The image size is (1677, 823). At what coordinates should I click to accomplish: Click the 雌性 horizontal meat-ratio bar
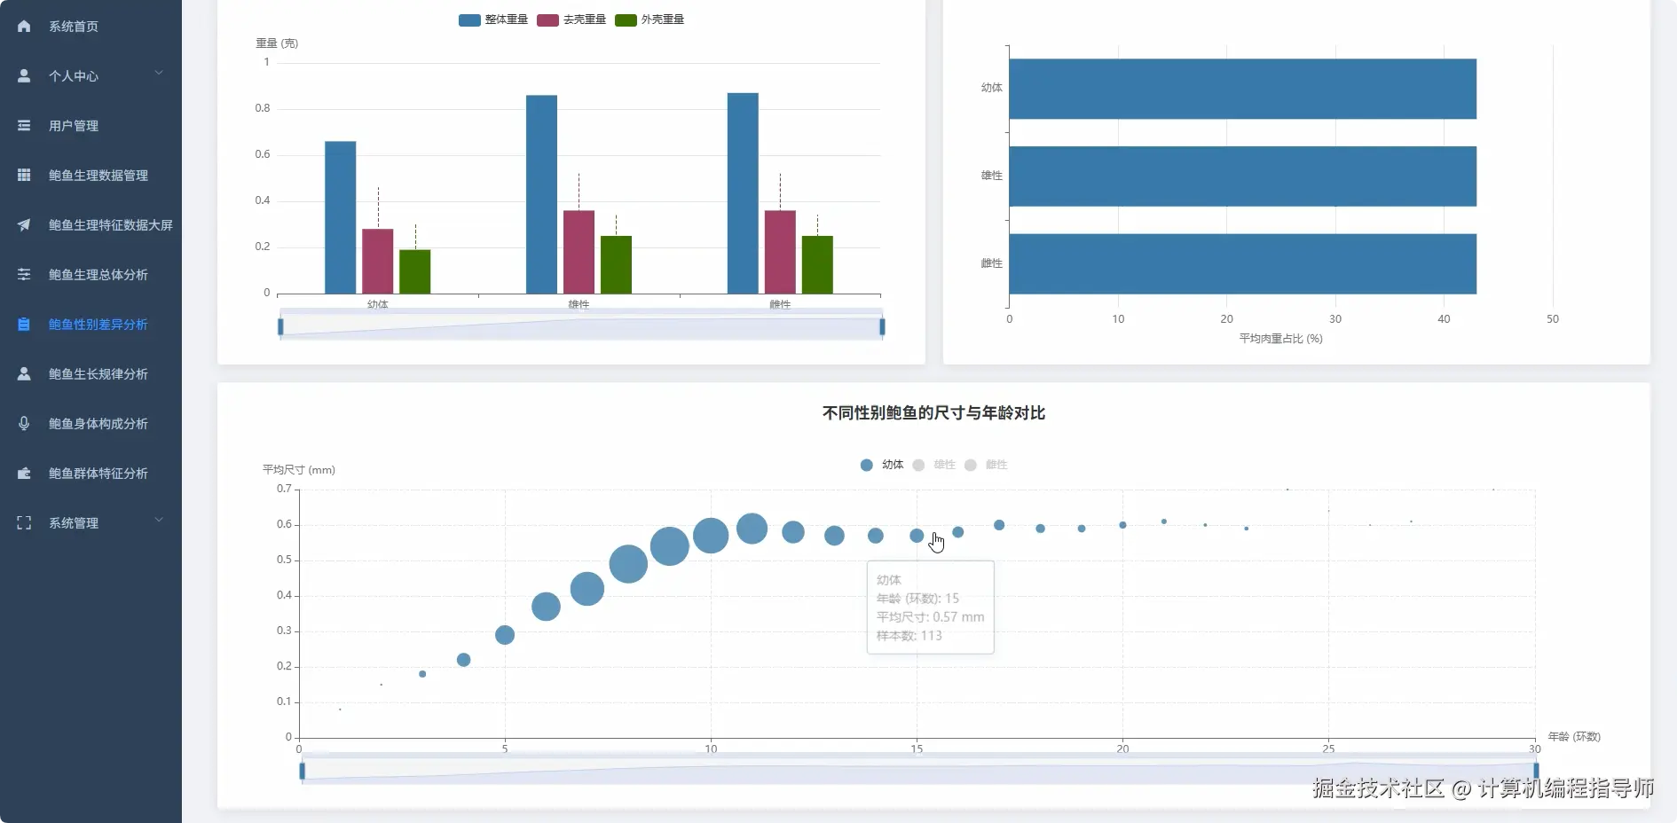click(x=1242, y=264)
